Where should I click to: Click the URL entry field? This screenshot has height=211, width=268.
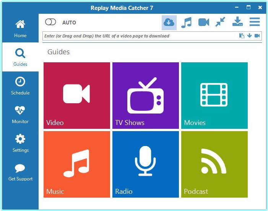pos(140,36)
